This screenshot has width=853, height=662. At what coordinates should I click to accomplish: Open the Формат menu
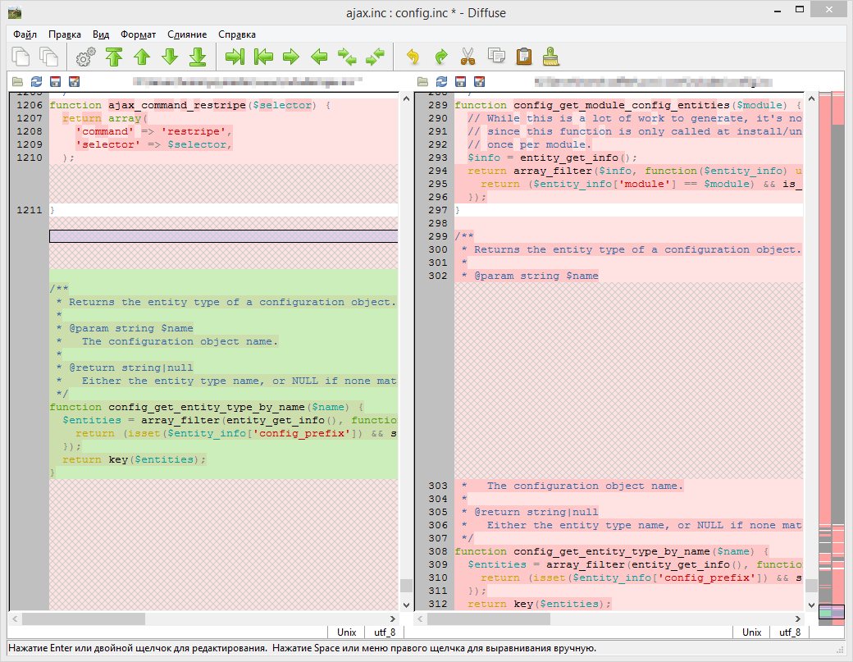138,34
